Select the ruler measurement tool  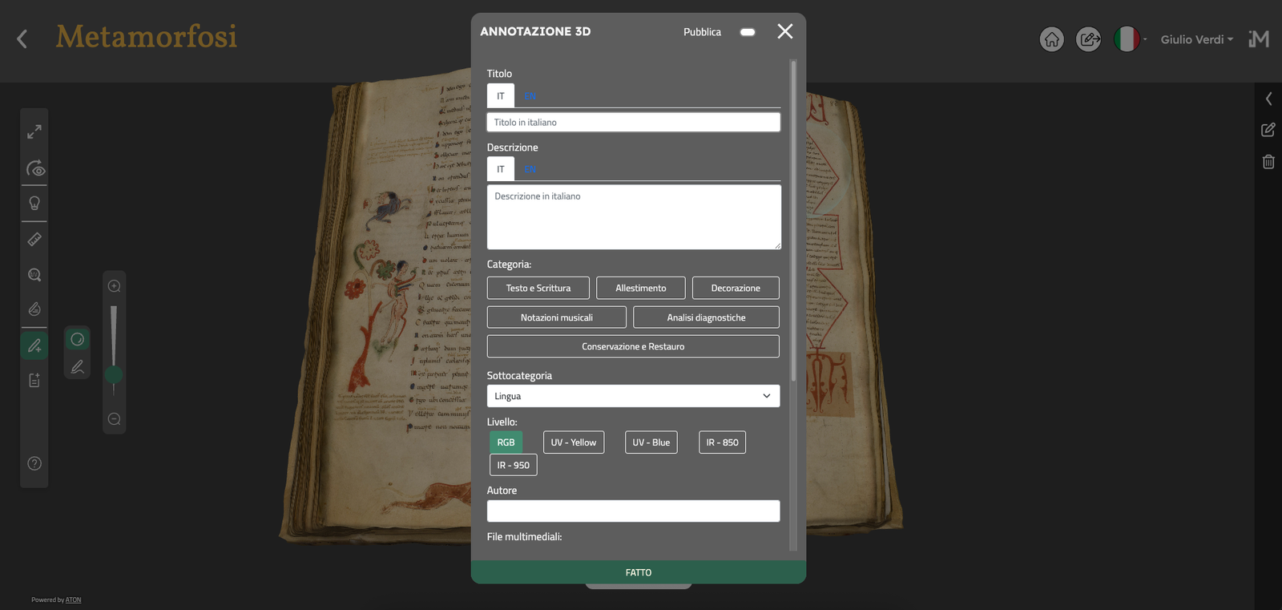(x=34, y=239)
